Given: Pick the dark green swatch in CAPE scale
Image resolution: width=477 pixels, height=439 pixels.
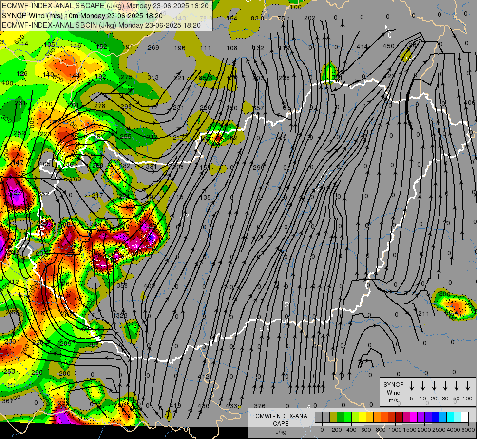Looking at the screenshot, I should (341, 417).
